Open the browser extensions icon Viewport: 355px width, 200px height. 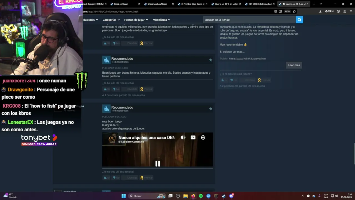(x=345, y=11)
